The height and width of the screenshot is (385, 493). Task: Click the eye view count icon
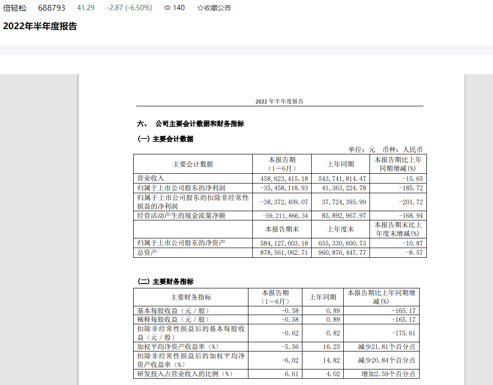pyautogui.click(x=167, y=8)
